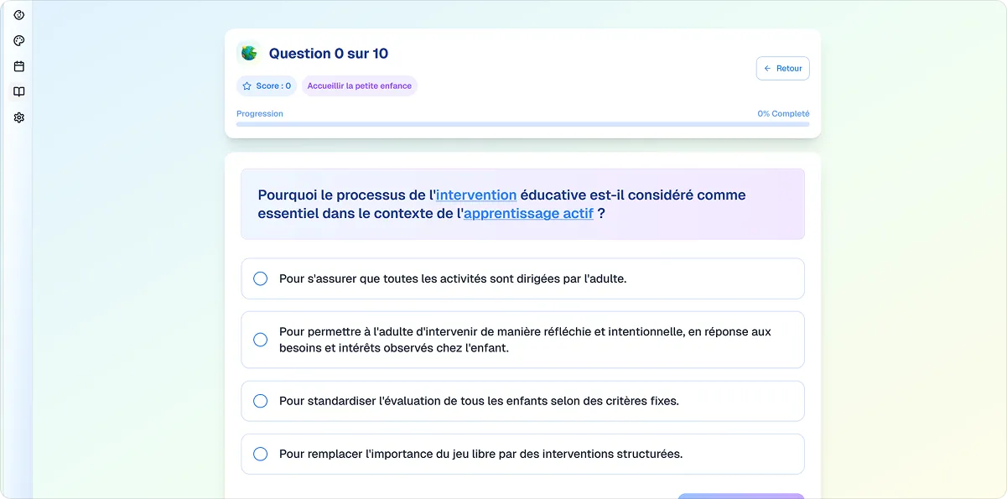Screen dimensions: 1007x499
Task: Open the palette section from the sidebar
Action: 18,39
